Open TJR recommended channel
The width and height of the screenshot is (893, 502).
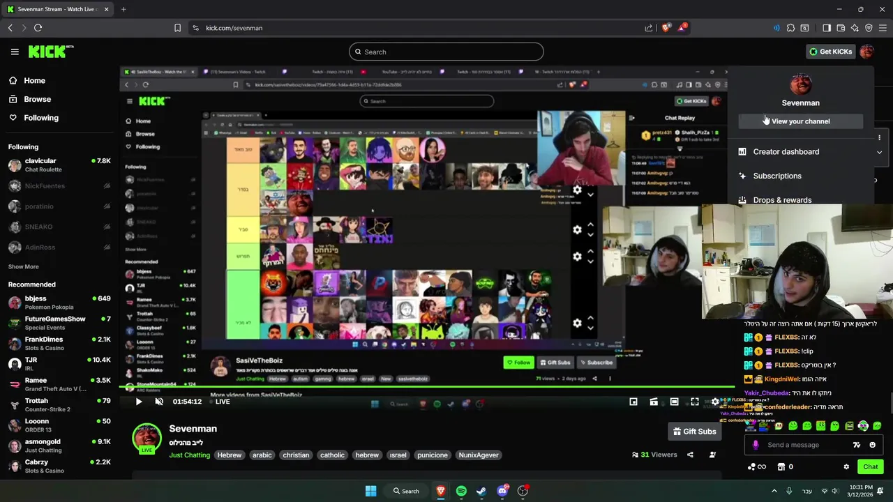59,364
